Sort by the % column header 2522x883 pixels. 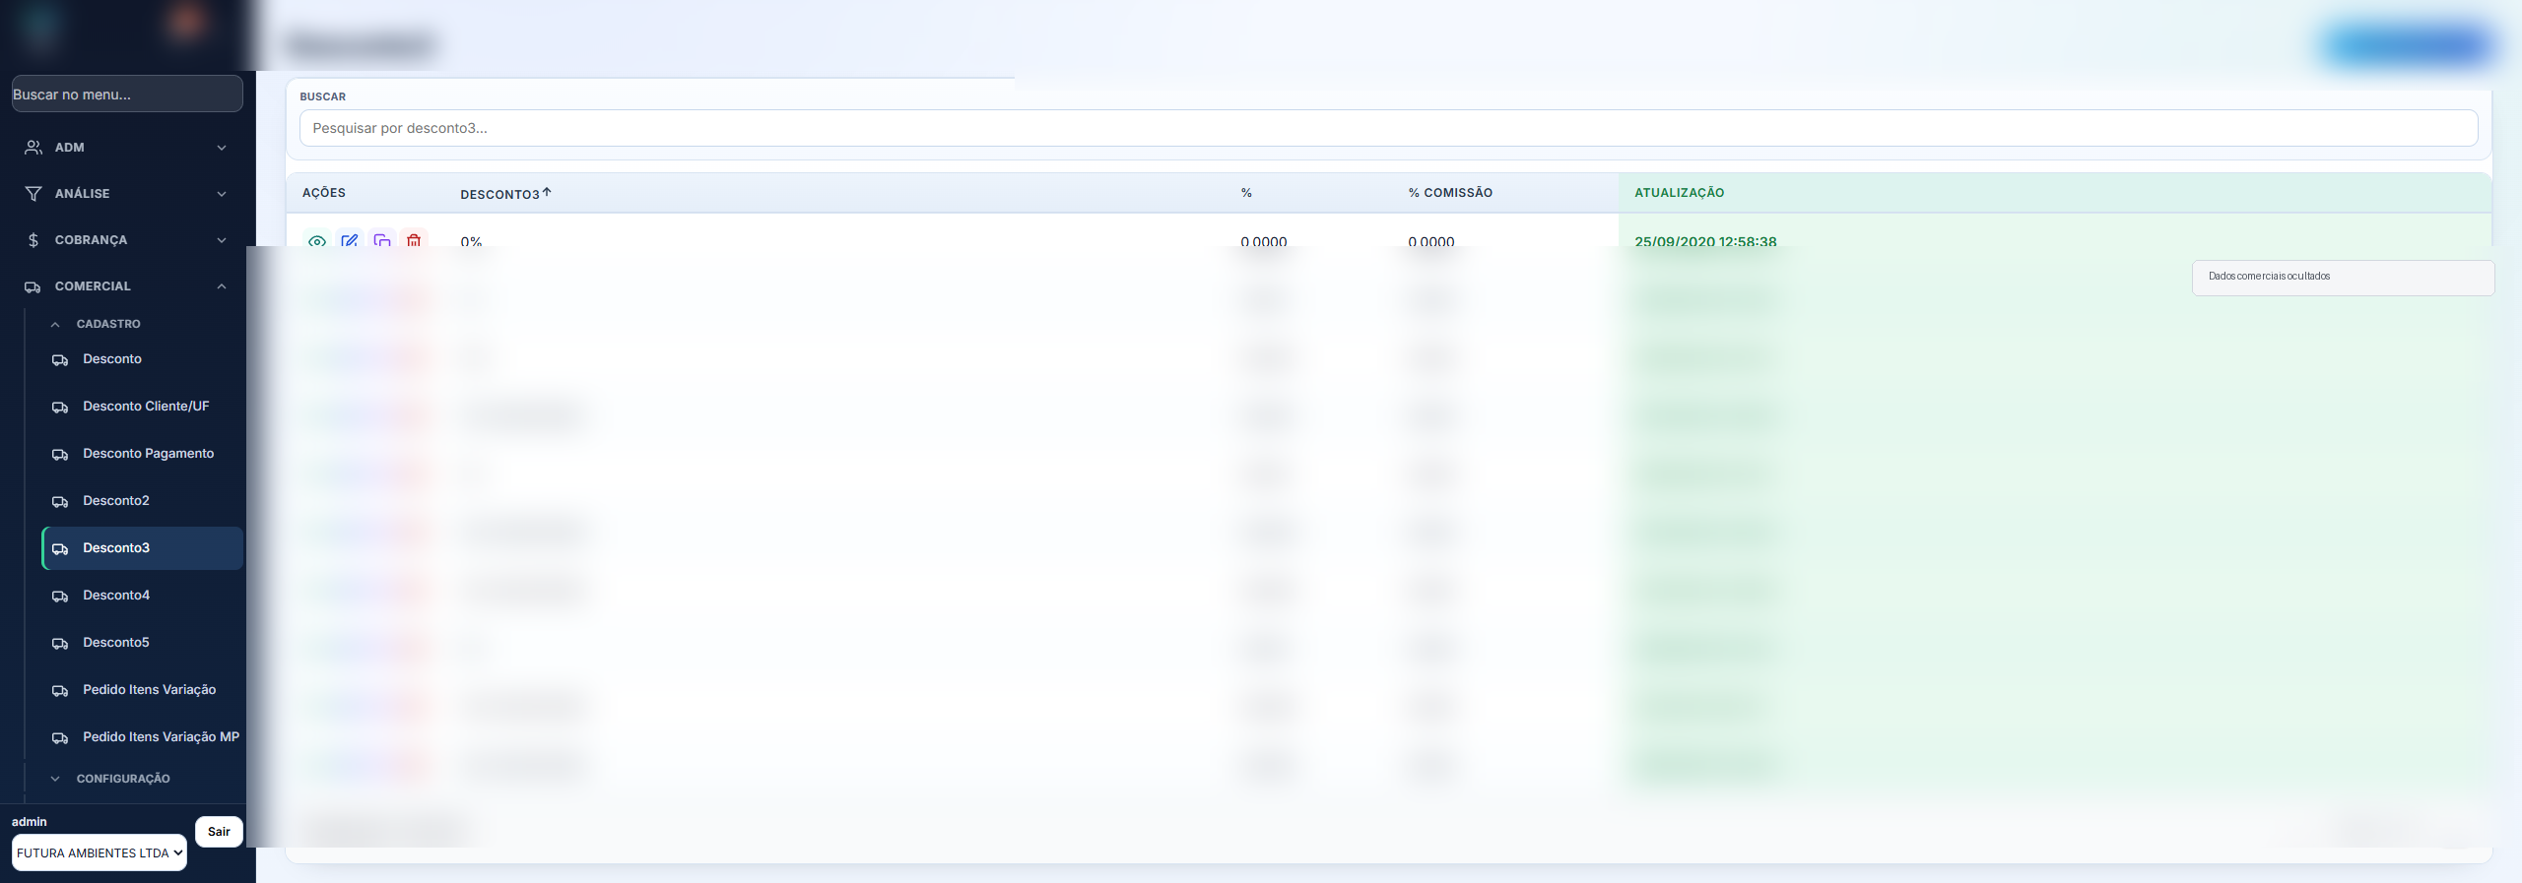[x=1246, y=193]
